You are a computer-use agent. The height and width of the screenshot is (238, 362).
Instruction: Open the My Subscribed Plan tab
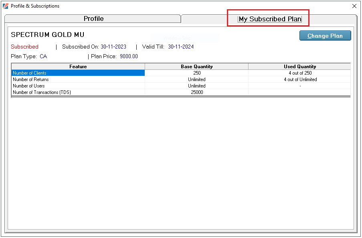pyautogui.click(x=270, y=19)
